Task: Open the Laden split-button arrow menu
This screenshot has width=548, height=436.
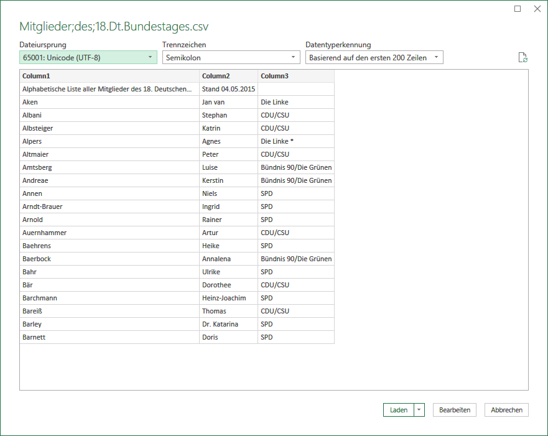Action: [419, 410]
